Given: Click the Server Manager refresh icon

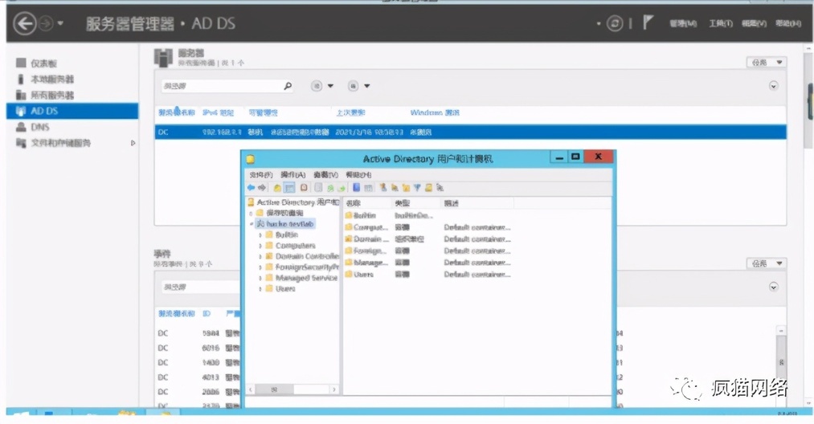Looking at the screenshot, I should pyautogui.click(x=615, y=23).
